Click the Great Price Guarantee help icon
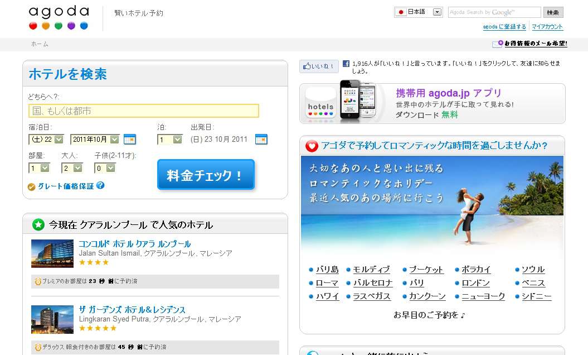Screen dimensions: 588x355 pyautogui.click(x=100, y=186)
